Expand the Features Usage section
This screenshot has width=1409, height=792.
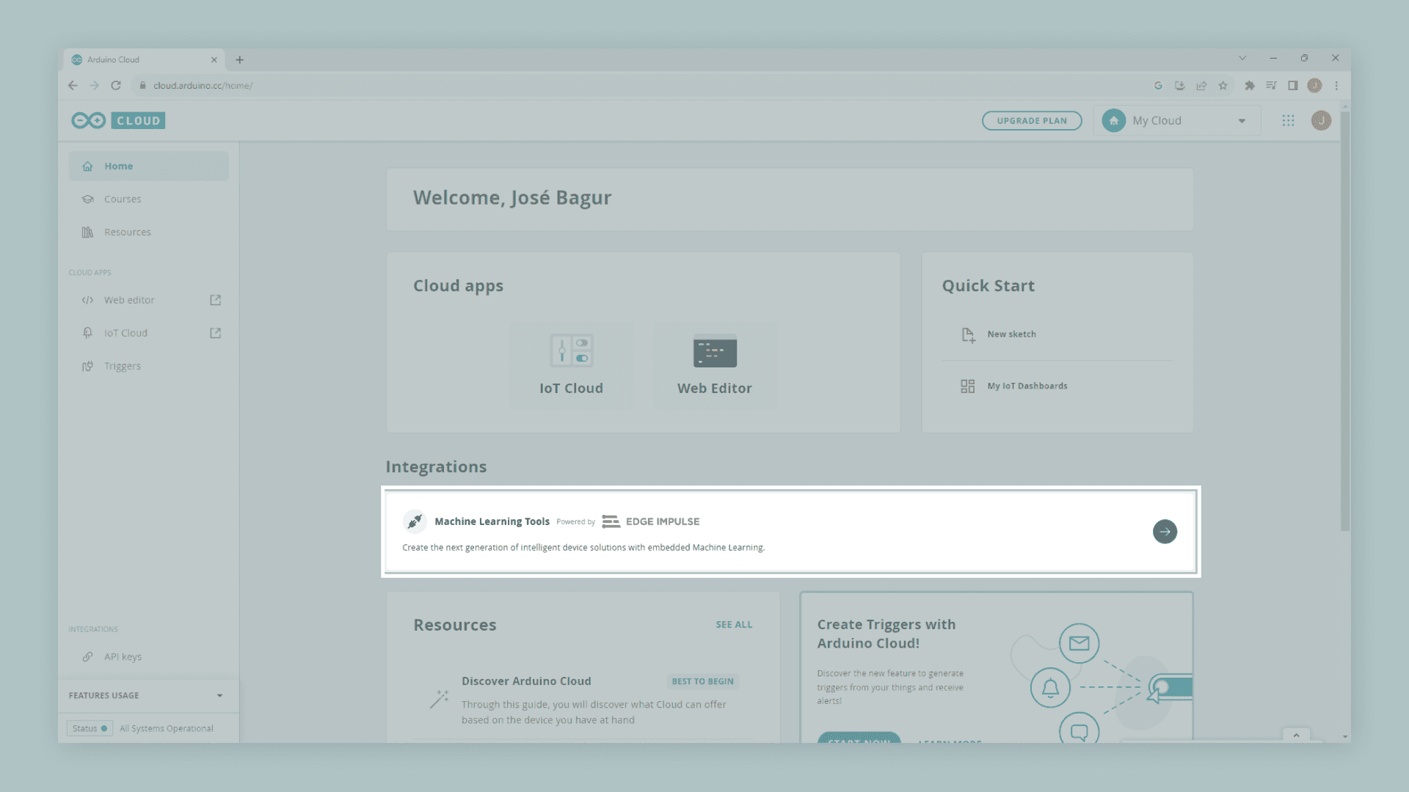[x=219, y=695]
